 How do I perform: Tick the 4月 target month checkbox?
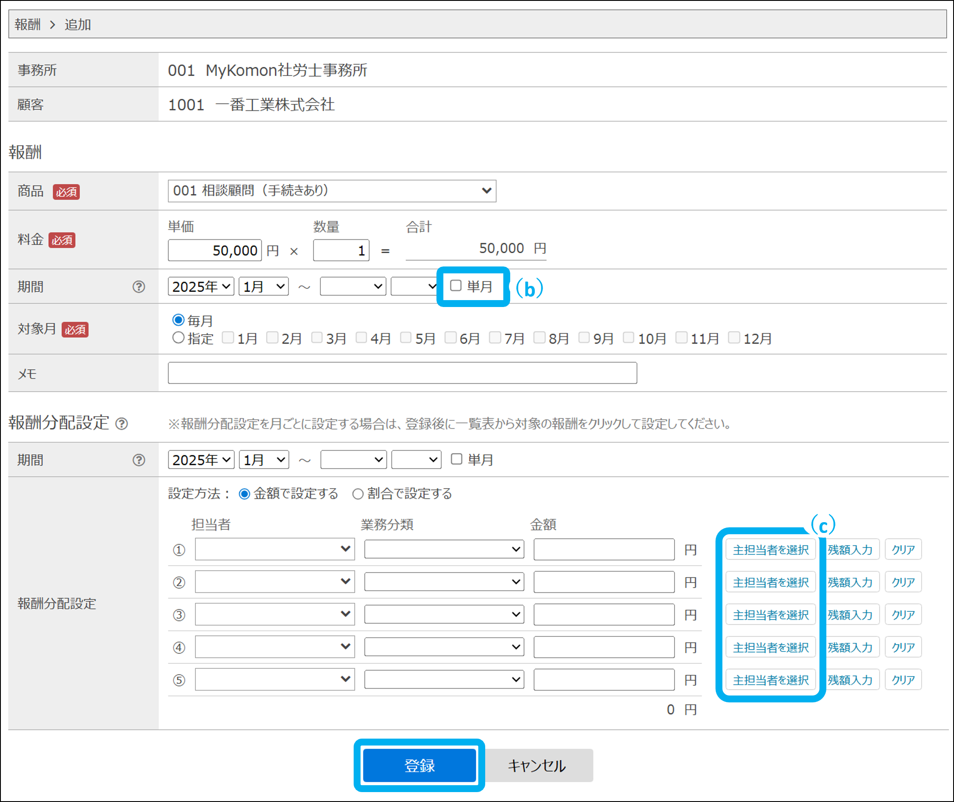[361, 338]
